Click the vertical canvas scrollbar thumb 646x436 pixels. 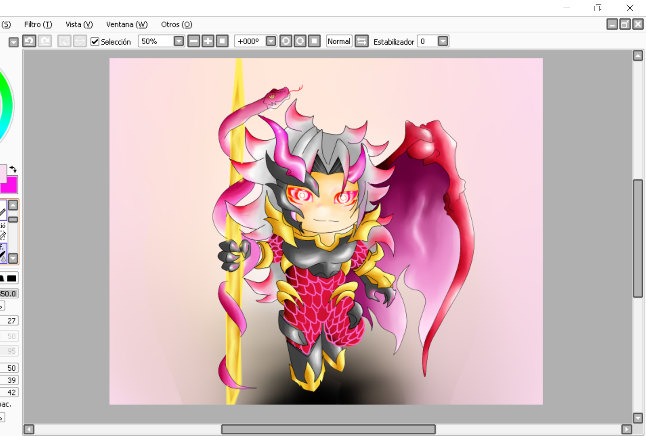pos(638,239)
